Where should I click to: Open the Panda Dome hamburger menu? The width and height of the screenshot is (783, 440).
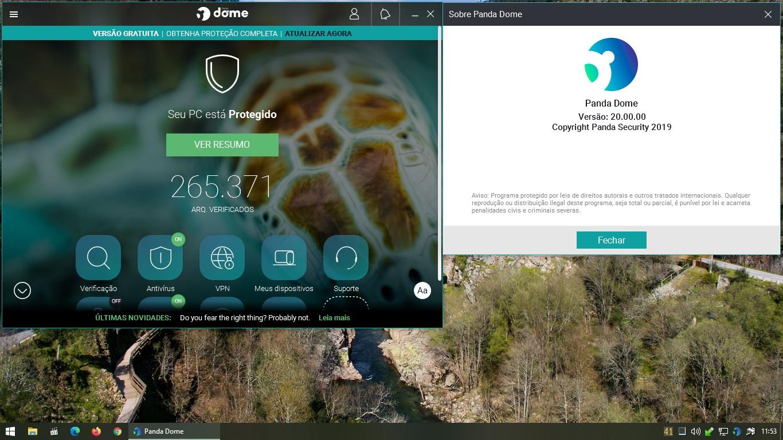point(14,14)
